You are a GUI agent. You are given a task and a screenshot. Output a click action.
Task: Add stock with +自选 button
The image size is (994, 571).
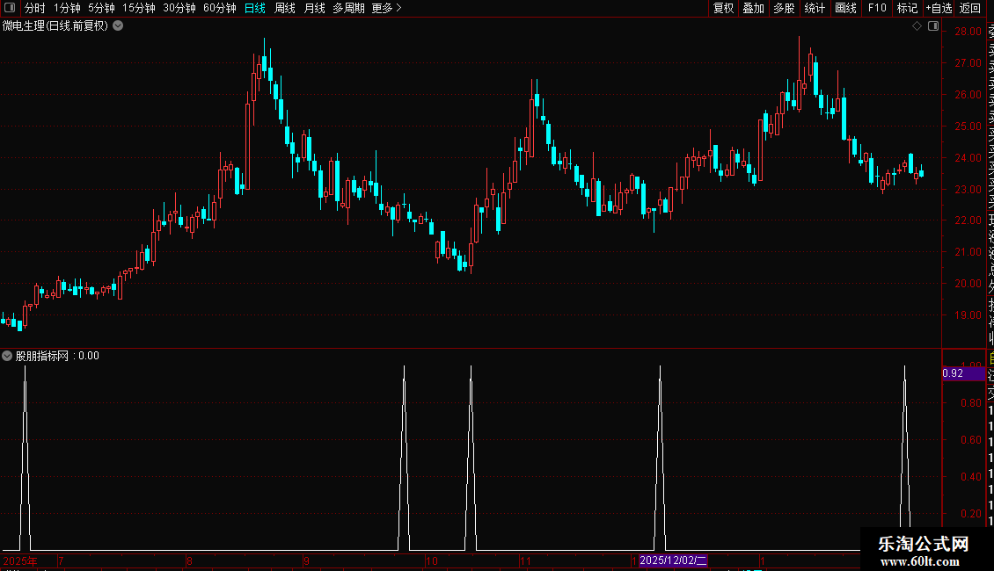[x=939, y=8]
